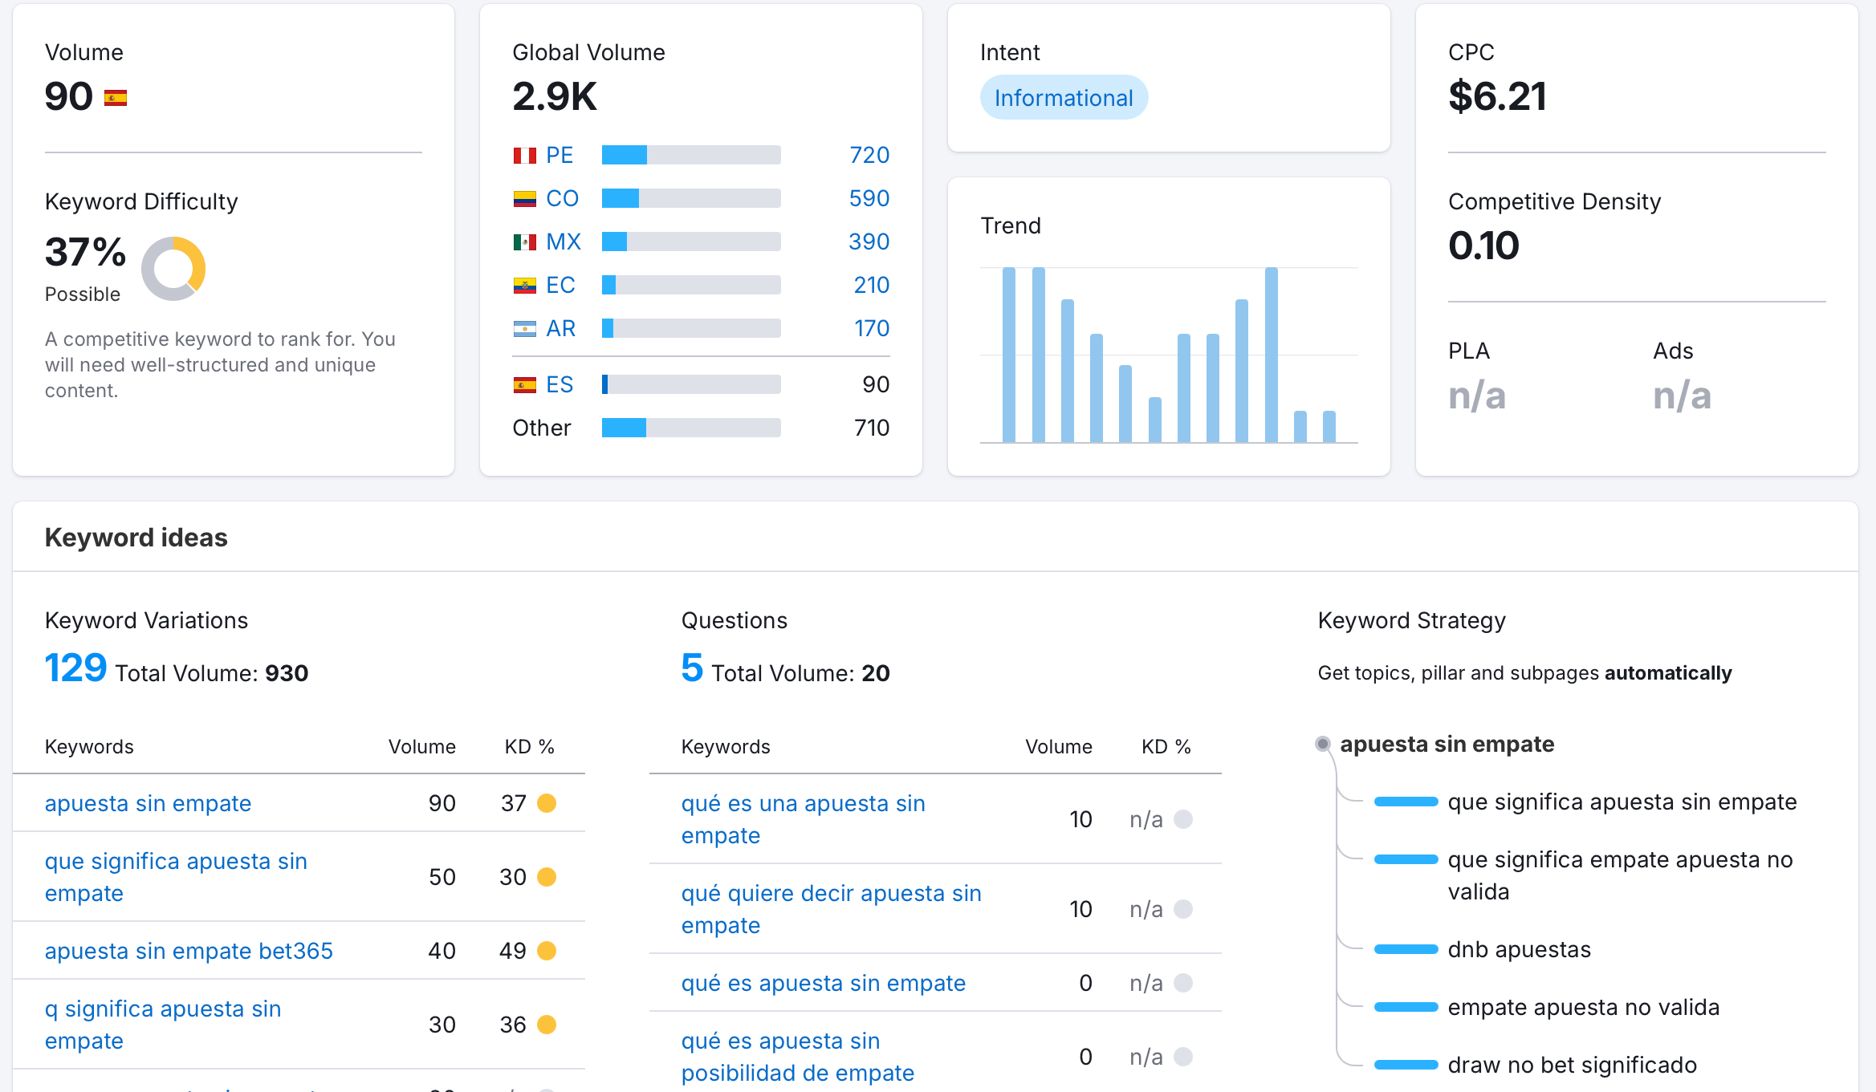Click the Ecuador flag icon
The width and height of the screenshot is (1876, 1092).
[x=524, y=286]
